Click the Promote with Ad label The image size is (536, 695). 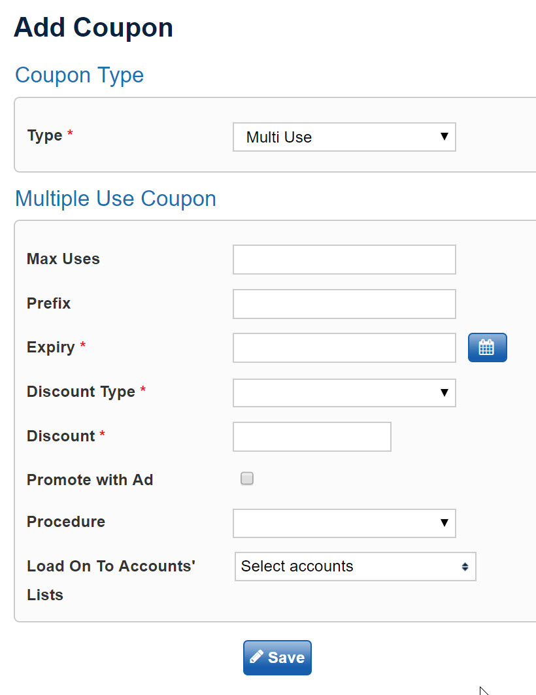point(90,480)
